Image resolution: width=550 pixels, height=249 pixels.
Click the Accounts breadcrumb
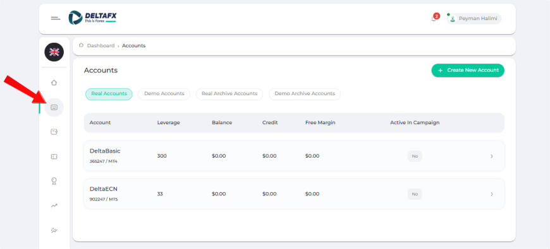click(x=133, y=45)
